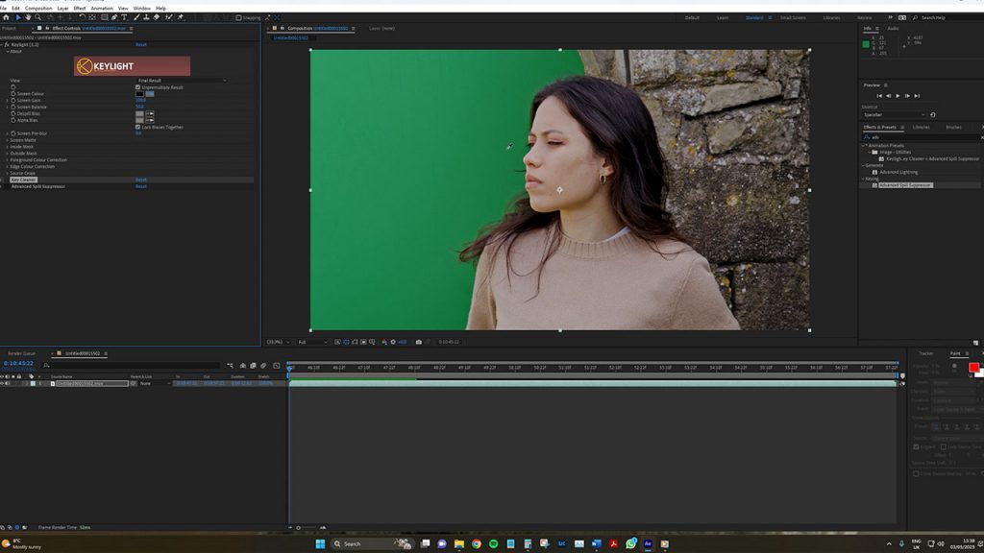984x553 pixels.
Task: Switch to the Audio panel tab
Action: (893, 28)
